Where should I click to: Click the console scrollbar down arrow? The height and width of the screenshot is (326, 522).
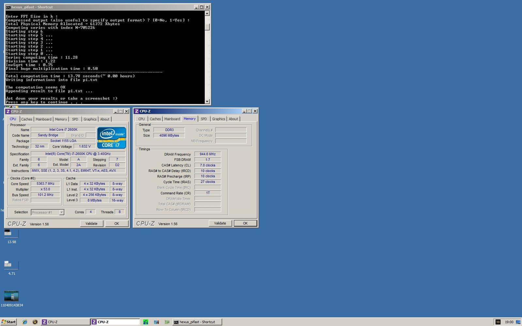[207, 101]
